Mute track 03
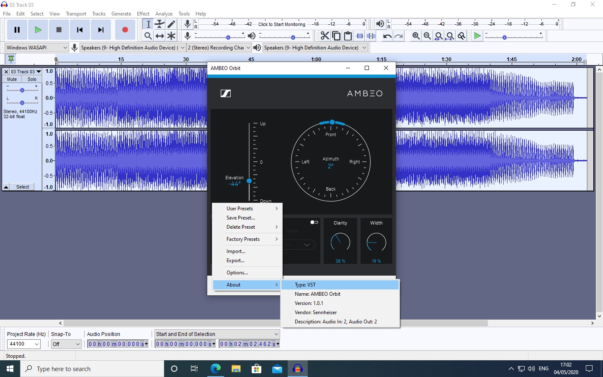This screenshot has height=377, width=603. point(12,79)
